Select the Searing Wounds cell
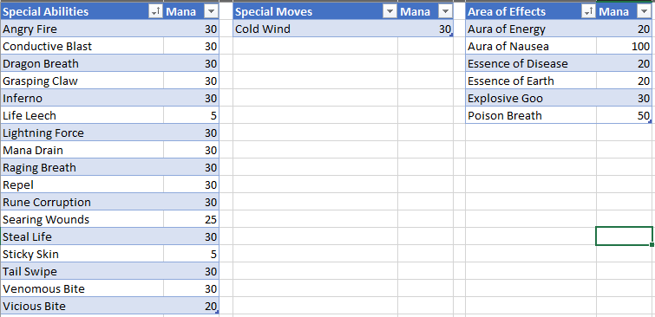Image resolution: width=655 pixels, height=317 pixels. 82,219
